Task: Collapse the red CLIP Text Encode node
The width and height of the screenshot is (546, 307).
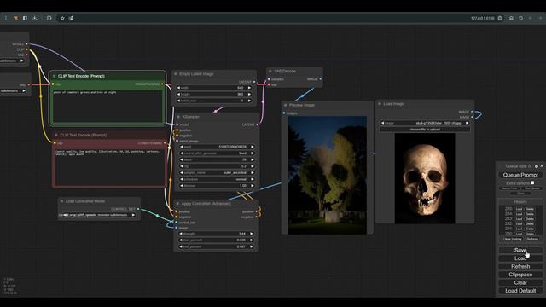Action: pos(56,135)
